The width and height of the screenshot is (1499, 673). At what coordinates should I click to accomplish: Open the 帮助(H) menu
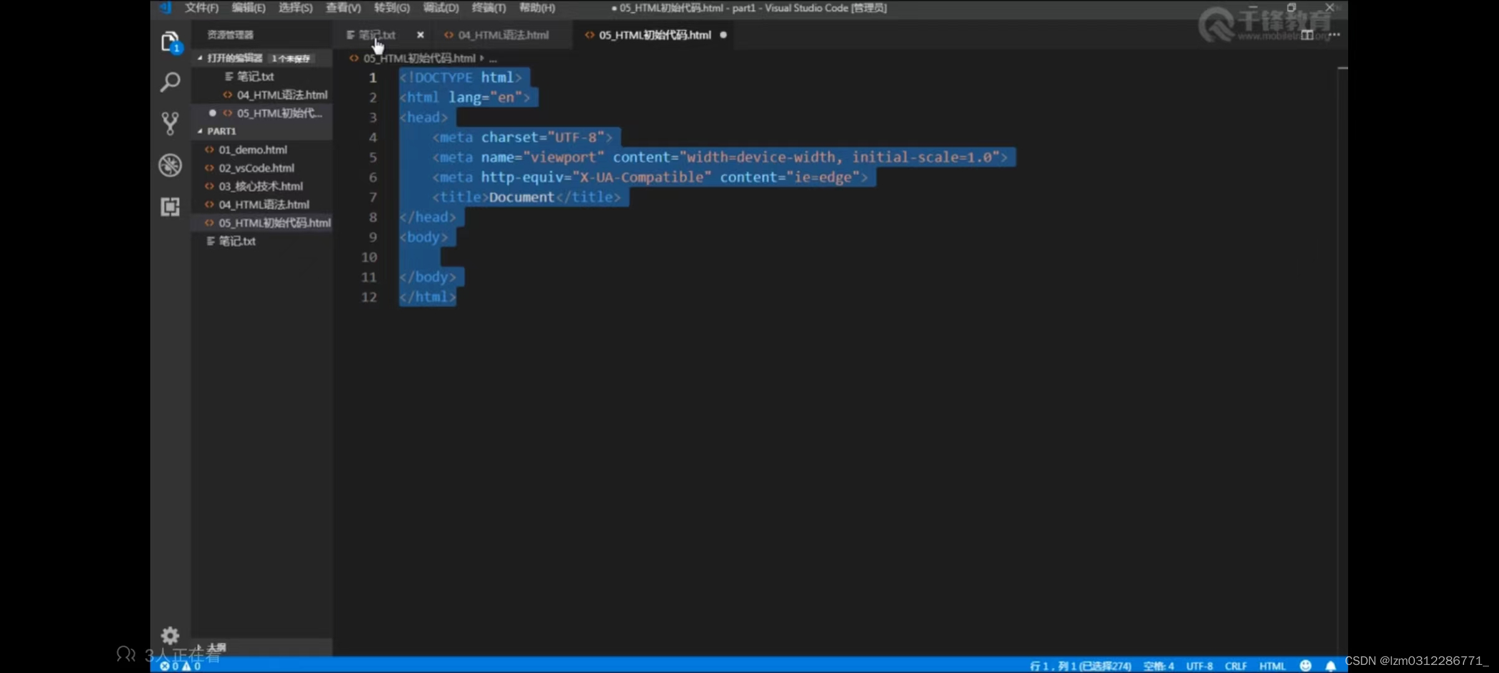[537, 7]
